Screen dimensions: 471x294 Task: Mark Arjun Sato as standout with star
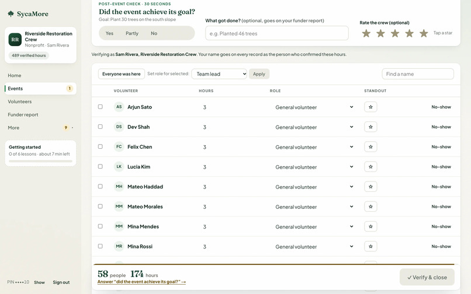(370, 107)
